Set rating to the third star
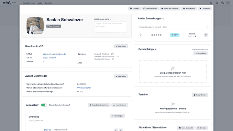This screenshot has width=233, height=131. pyautogui.click(x=156, y=35)
